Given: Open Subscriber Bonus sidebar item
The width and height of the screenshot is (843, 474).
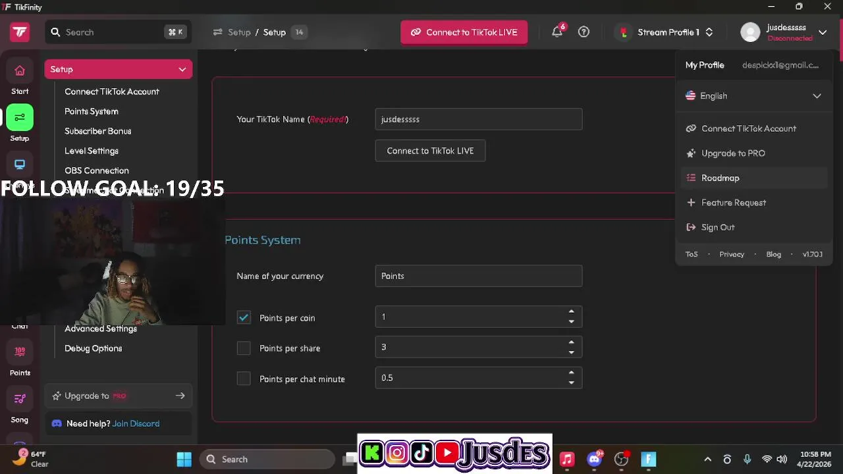Looking at the screenshot, I should [98, 131].
